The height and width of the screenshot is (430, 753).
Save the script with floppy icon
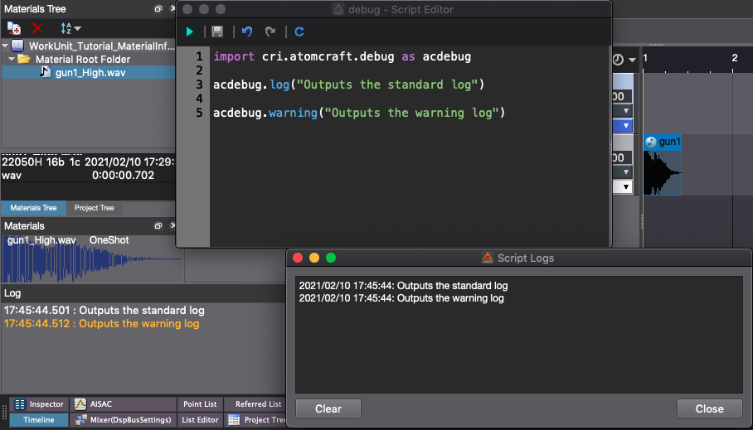[x=217, y=31]
